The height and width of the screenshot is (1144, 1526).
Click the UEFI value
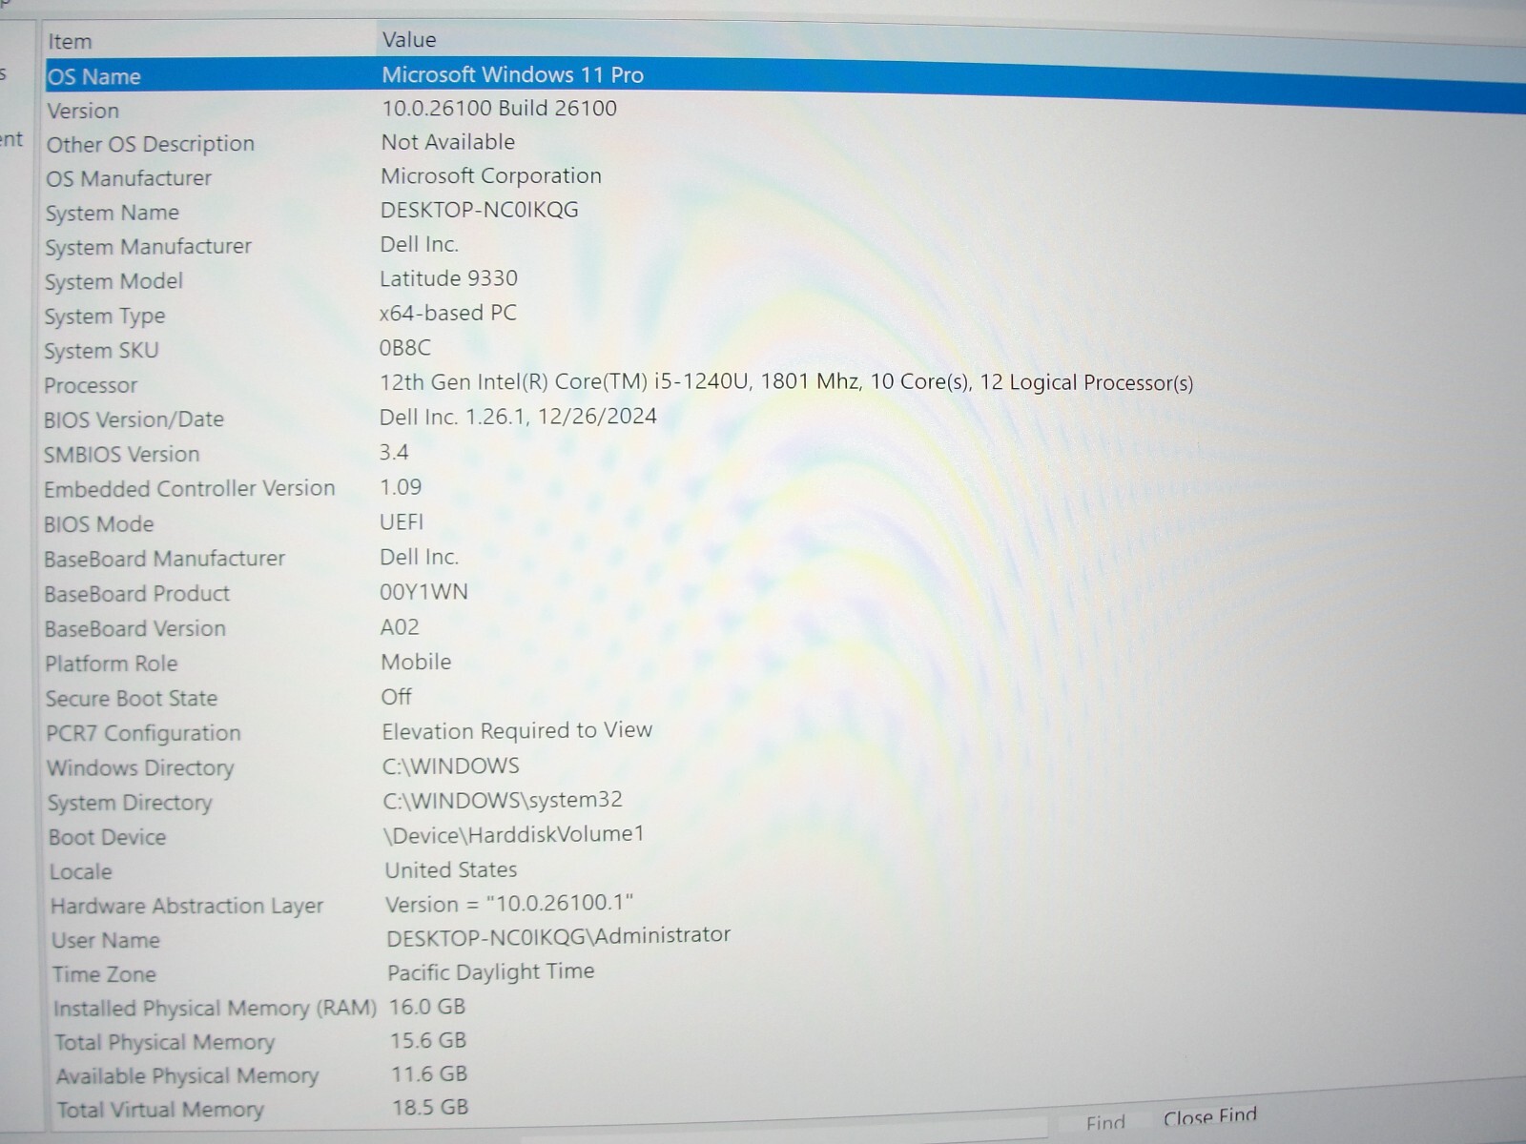(x=402, y=522)
